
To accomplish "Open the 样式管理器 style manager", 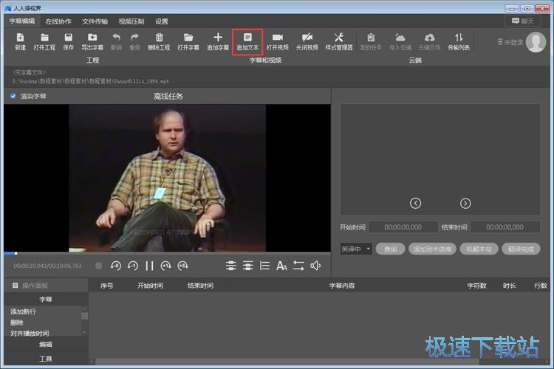I will [x=338, y=41].
